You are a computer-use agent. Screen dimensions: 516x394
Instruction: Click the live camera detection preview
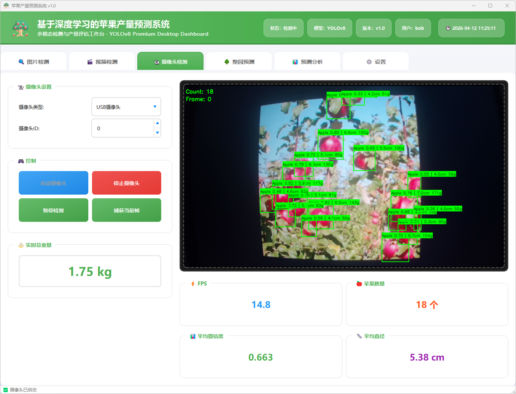pyautogui.click(x=344, y=176)
